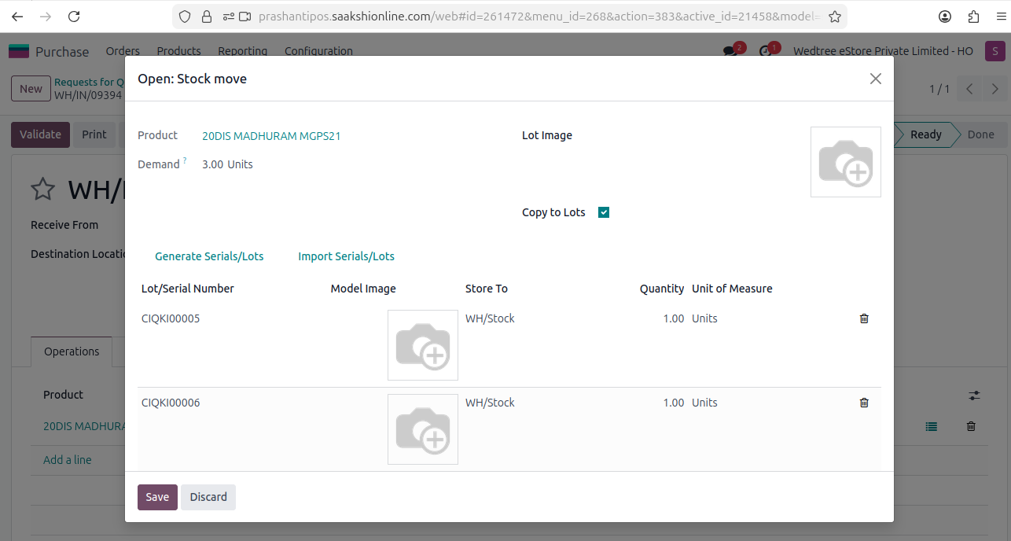Add model image for lot CIQKI00005
The height and width of the screenshot is (541, 1011).
tap(422, 345)
